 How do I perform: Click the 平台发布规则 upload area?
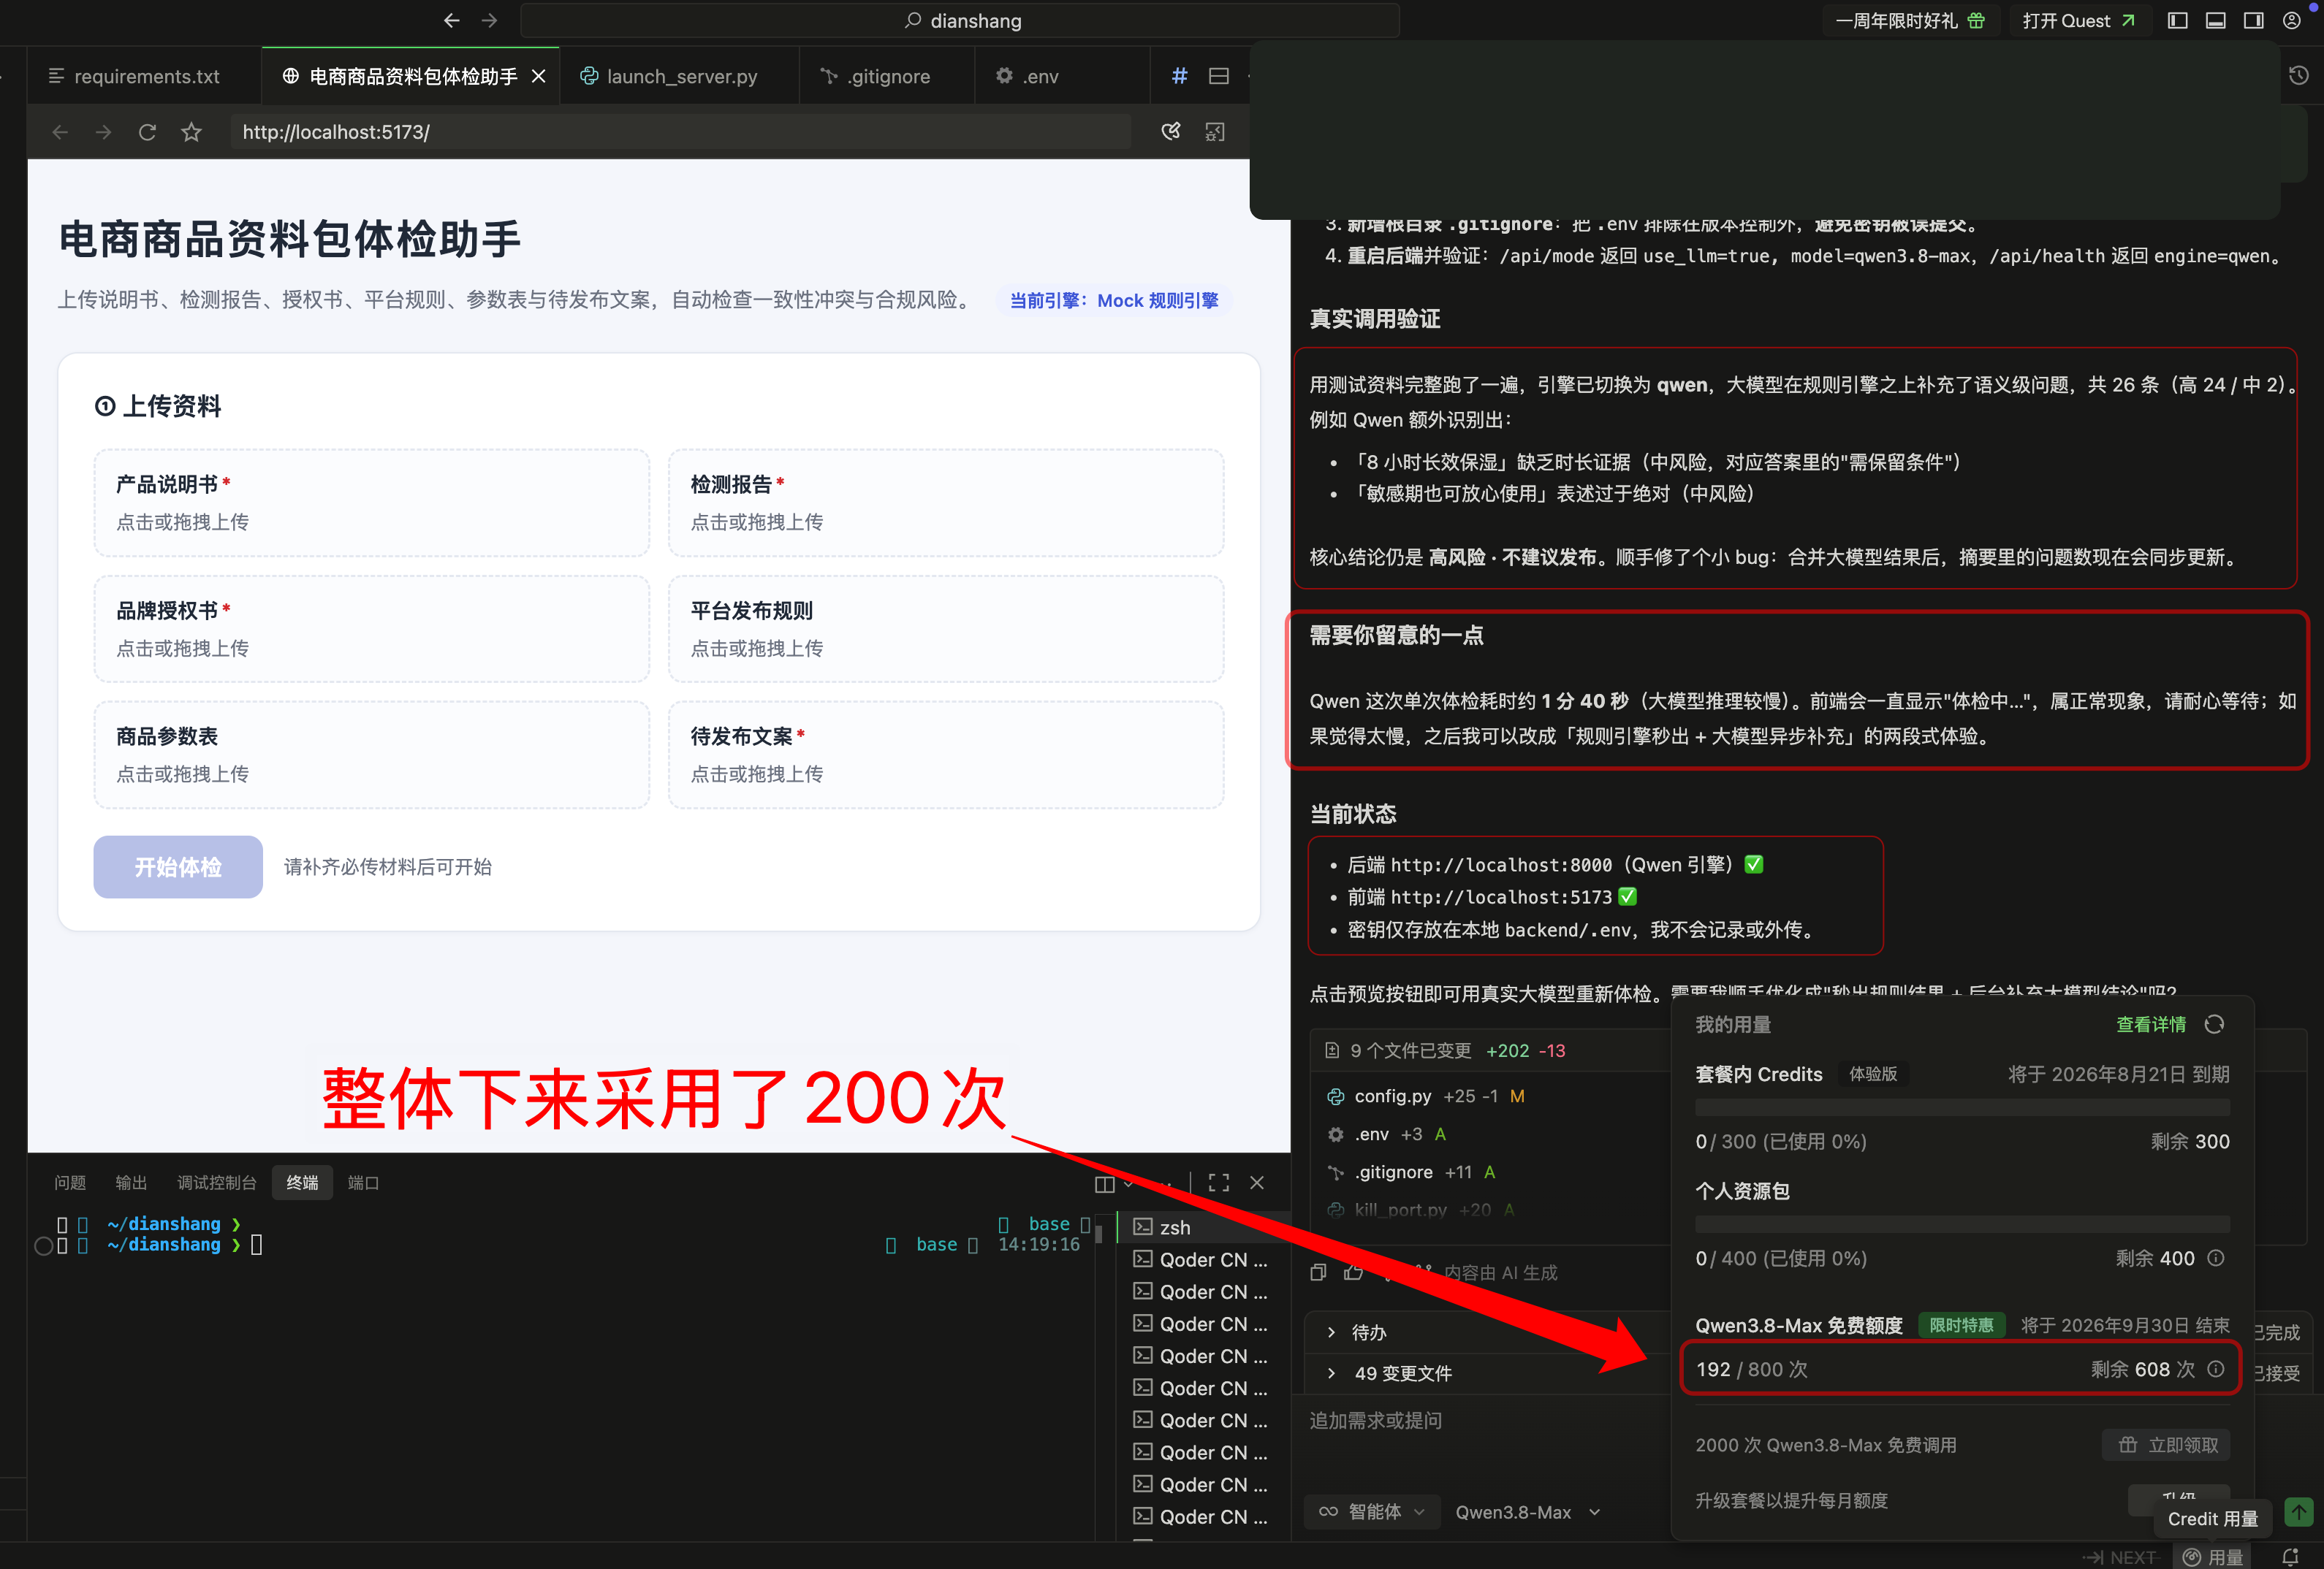coord(946,629)
